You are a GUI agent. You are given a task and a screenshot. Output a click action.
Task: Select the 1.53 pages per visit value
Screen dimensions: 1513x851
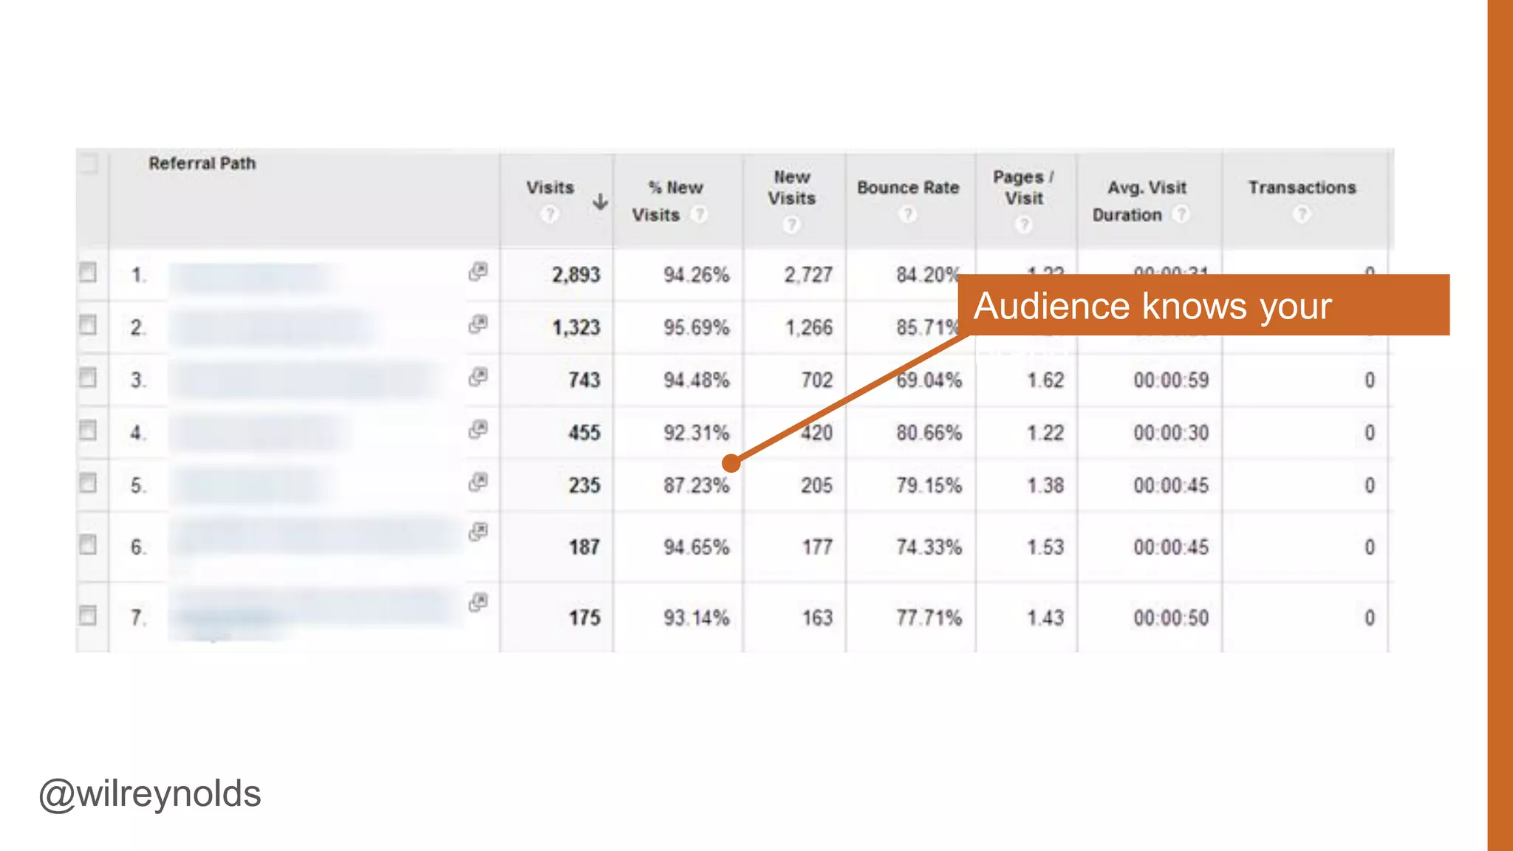coord(1045,547)
